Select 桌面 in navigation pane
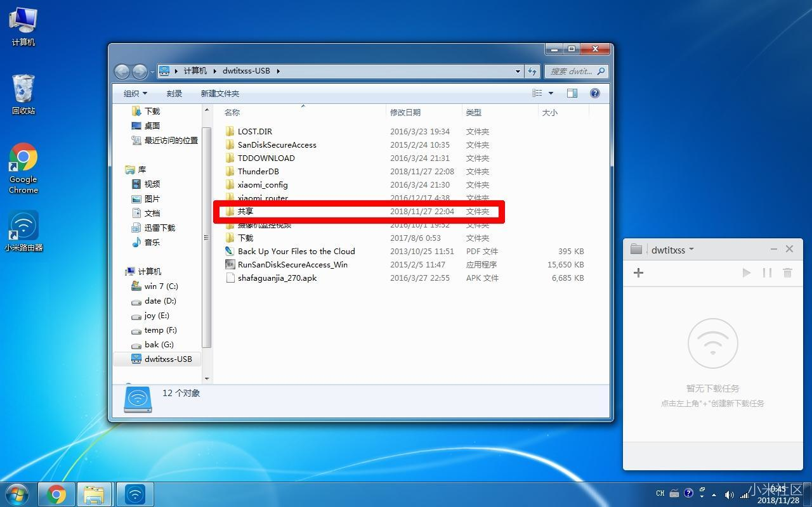This screenshot has height=507, width=812. pos(146,125)
